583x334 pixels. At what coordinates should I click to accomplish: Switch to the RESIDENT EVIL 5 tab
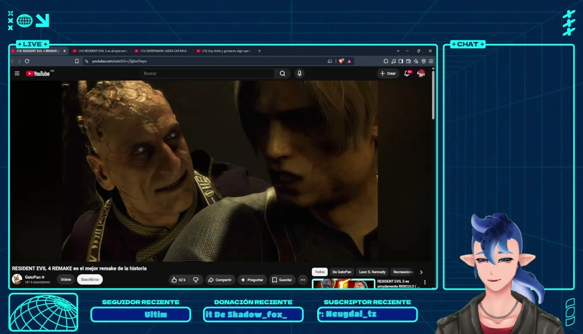[x=99, y=51]
